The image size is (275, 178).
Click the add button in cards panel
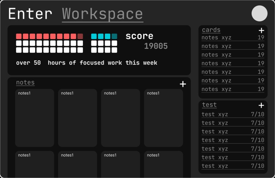pyautogui.click(x=261, y=30)
